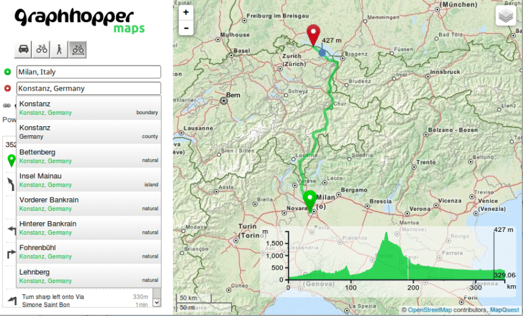Pick the Konstanz boundary suggestion
The height and width of the screenshot is (316, 523).
coord(88,108)
